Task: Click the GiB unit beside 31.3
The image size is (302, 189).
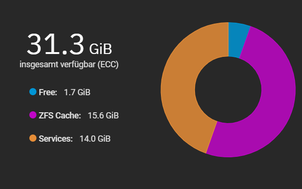Action: 100,49
